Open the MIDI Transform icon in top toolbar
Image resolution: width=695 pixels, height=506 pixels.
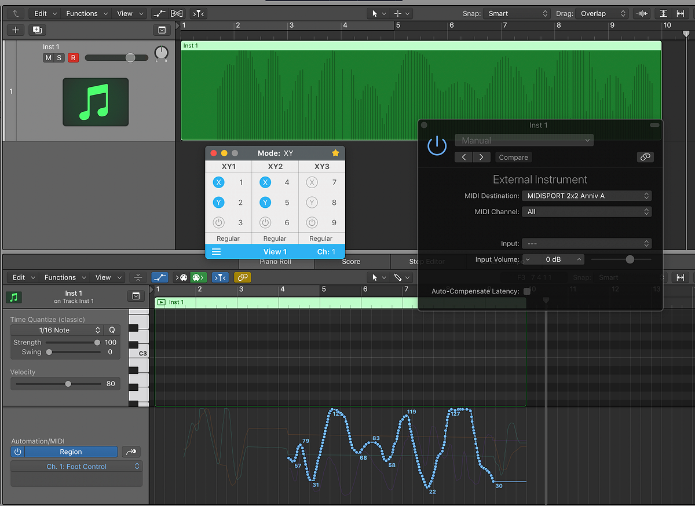point(177,13)
